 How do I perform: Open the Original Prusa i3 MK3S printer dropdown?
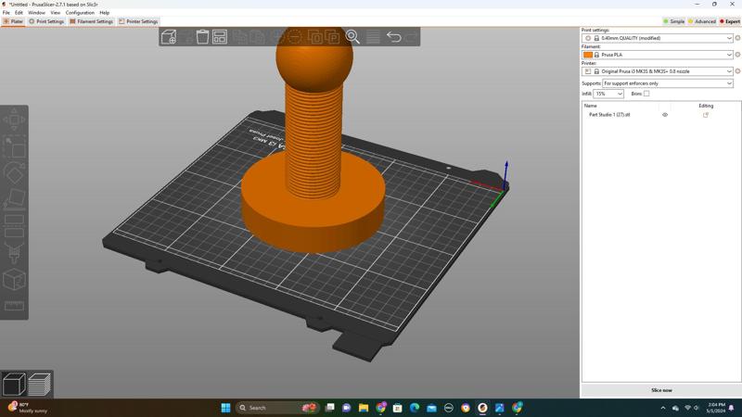click(657, 71)
